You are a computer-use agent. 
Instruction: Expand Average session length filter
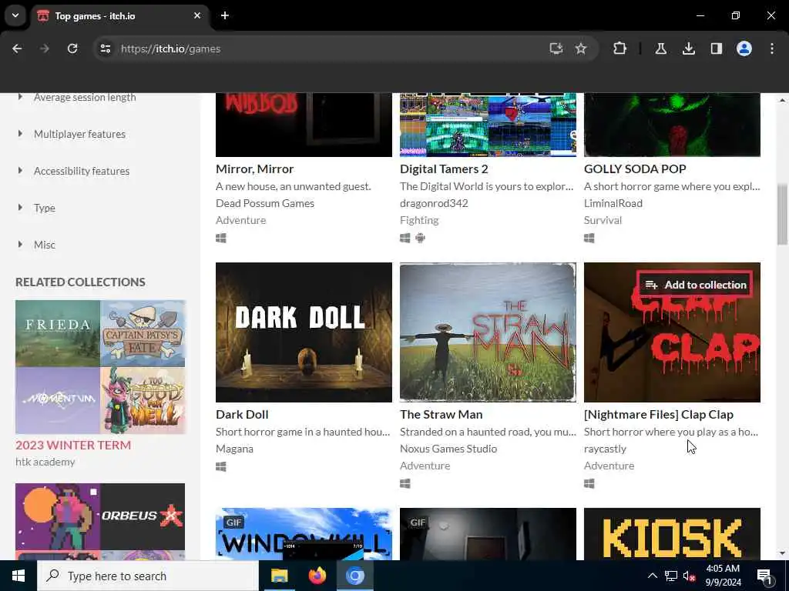coord(85,97)
